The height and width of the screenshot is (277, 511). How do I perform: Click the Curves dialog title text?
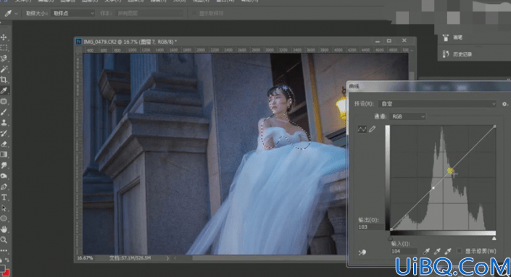[354, 86]
